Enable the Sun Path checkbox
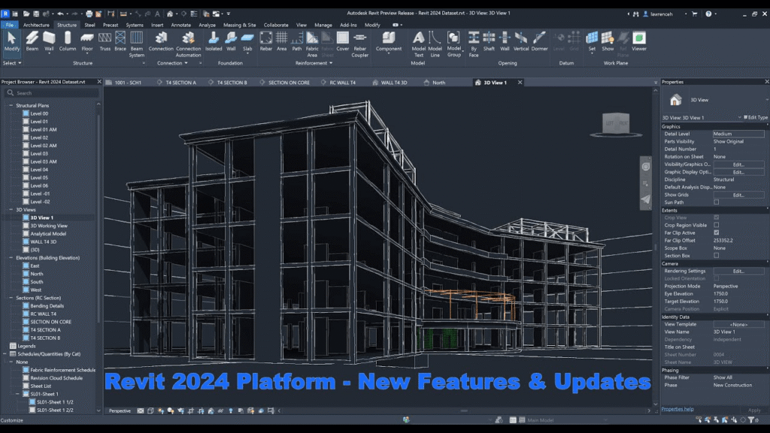The height and width of the screenshot is (433, 770). [716, 201]
